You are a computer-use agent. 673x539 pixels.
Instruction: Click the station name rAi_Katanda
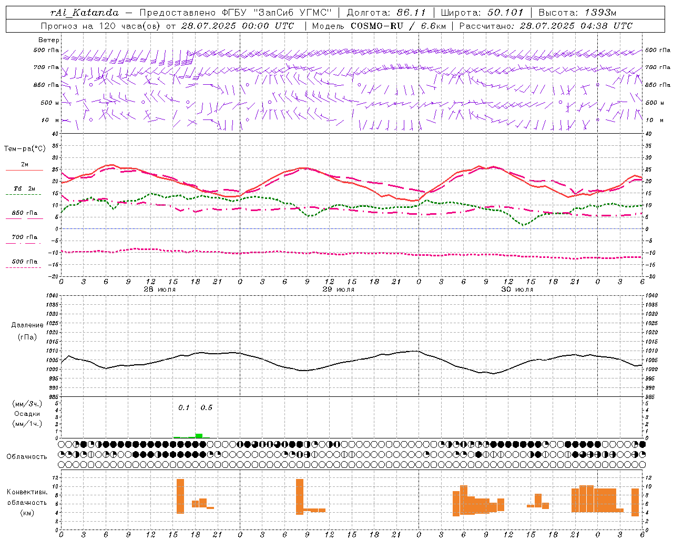tap(85, 13)
